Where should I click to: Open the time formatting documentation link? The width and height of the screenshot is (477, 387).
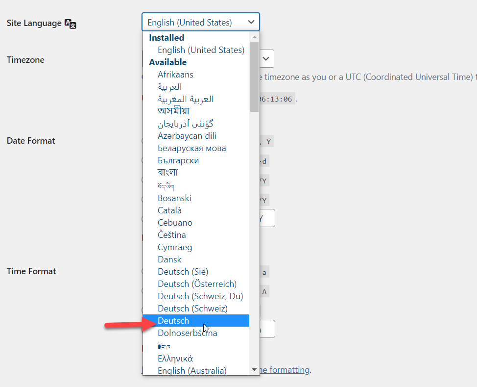[286, 370]
